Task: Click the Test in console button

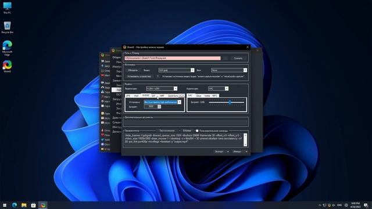Action: tap(167, 131)
